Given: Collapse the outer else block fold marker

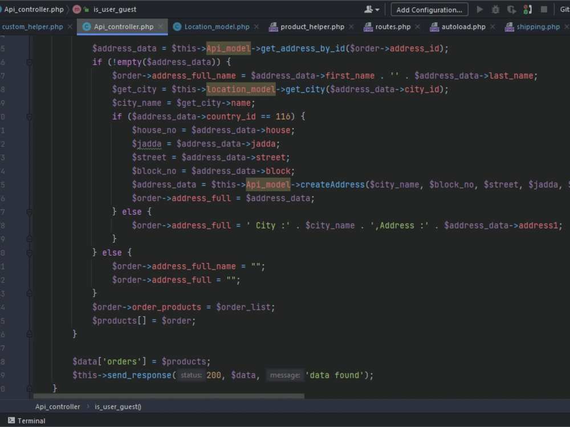Looking at the screenshot, I should pyautogui.click(x=30, y=253).
